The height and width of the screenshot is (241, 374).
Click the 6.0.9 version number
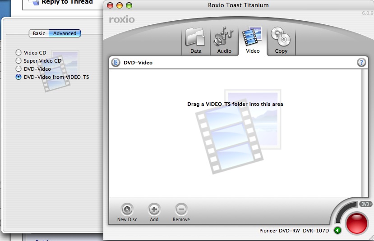[x=368, y=13]
